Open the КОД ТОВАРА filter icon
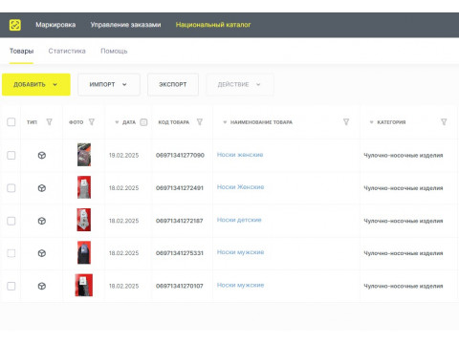Image resolution: width=459 pixels, height=344 pixels. click(x=200, y=122)
